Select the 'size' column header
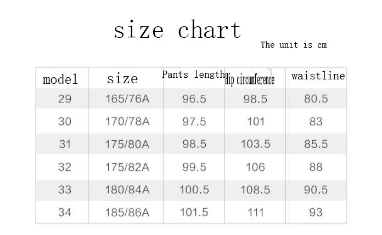The image size is (382, 235). pyautogui.click(x=122, y=79)
